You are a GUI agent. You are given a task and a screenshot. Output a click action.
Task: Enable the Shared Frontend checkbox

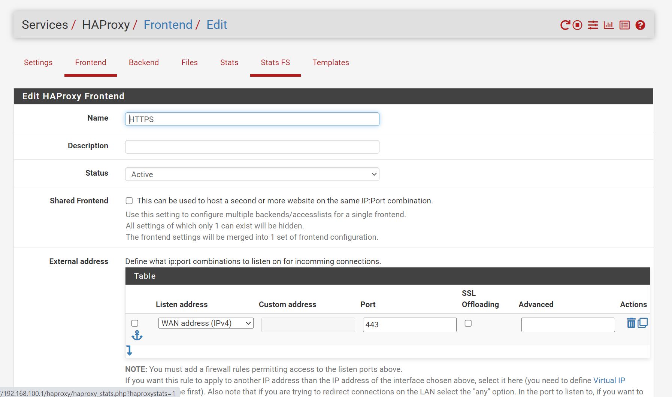click(x=129, y=201)
